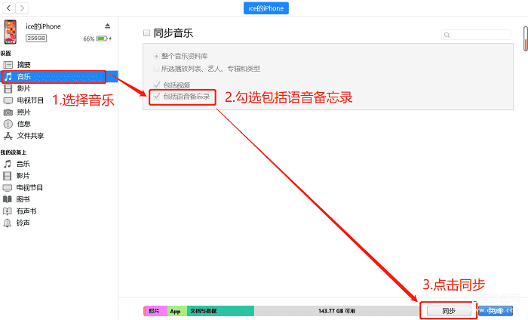Choose Selected Playlists (所选播放列表) radio option
Viewport: 528px width, 320px height.
click(157, 68)
